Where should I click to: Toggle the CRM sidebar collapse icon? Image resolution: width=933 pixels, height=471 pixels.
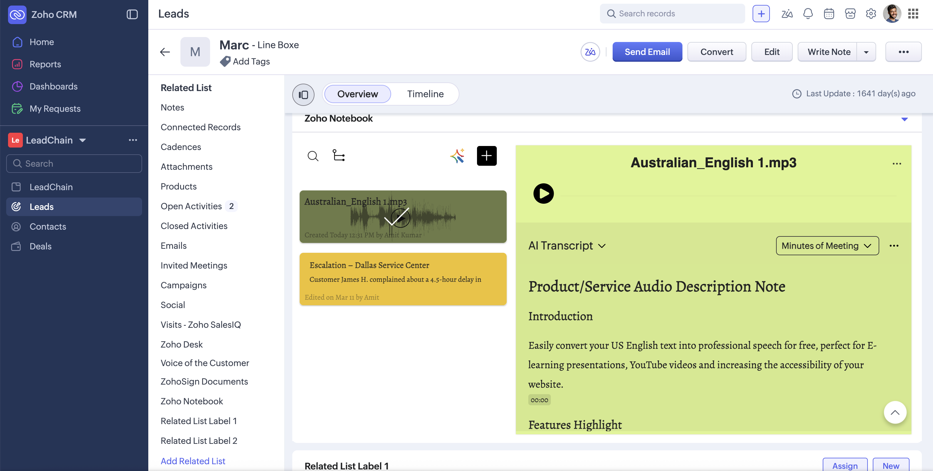[x=132, y=15]
